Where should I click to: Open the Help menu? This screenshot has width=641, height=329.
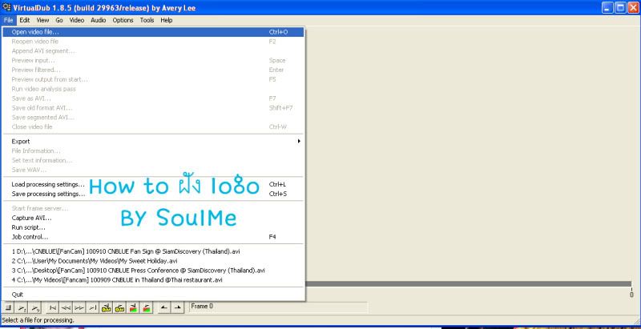167,20
